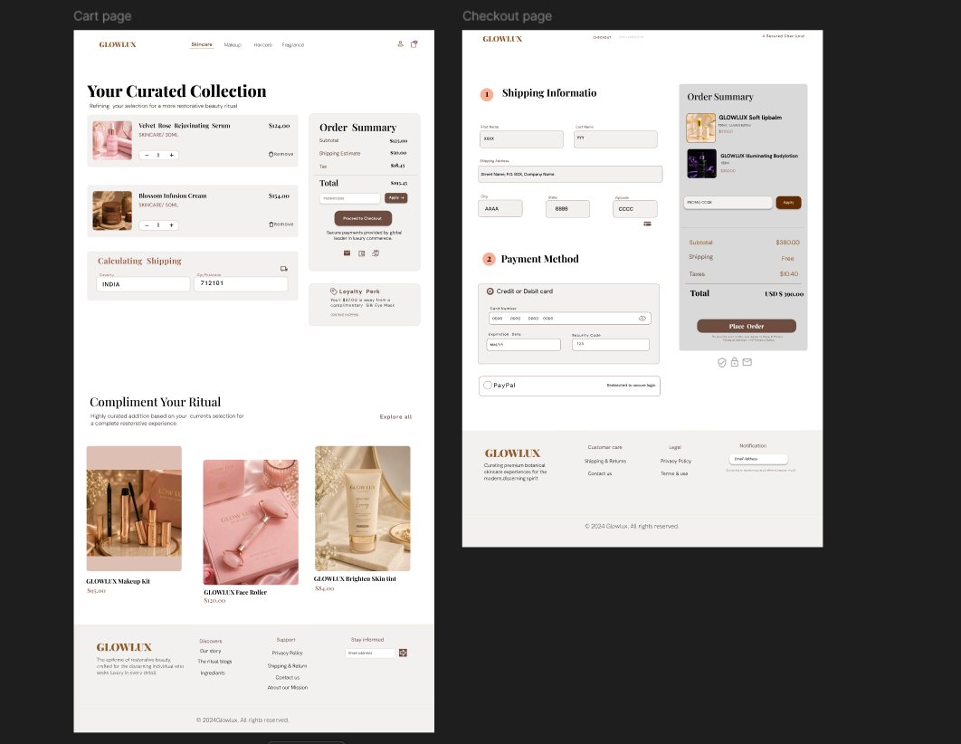Open the GLOWLUX Brighten Skin tint image
The image size is (961, 744).
coord(362,509)
